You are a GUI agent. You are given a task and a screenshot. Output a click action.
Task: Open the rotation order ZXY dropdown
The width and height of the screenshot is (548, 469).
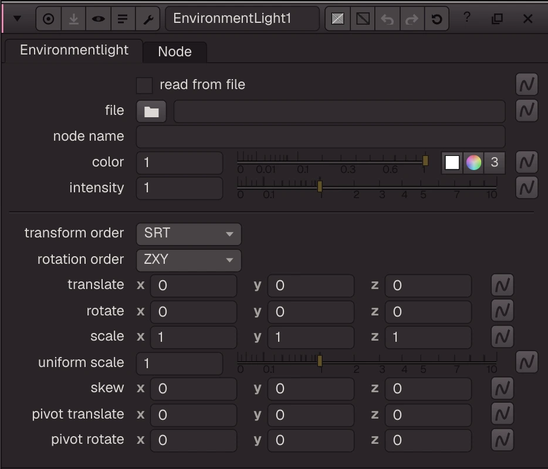(189, 260)
